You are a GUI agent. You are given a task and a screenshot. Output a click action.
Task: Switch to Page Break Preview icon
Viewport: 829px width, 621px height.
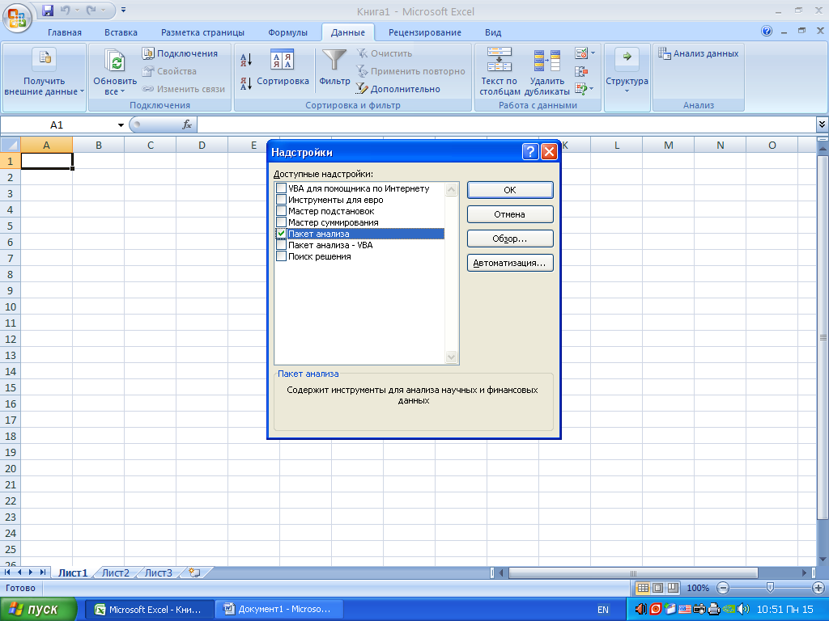tap(673, 588)
